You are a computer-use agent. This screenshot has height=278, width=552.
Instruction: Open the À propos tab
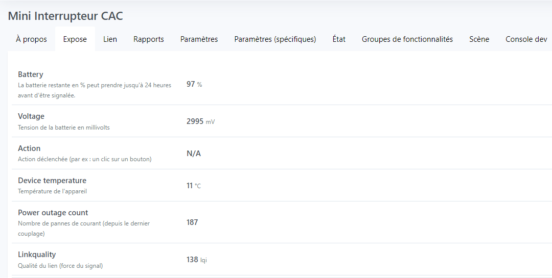pyautogui.click(x=31, y=39)
